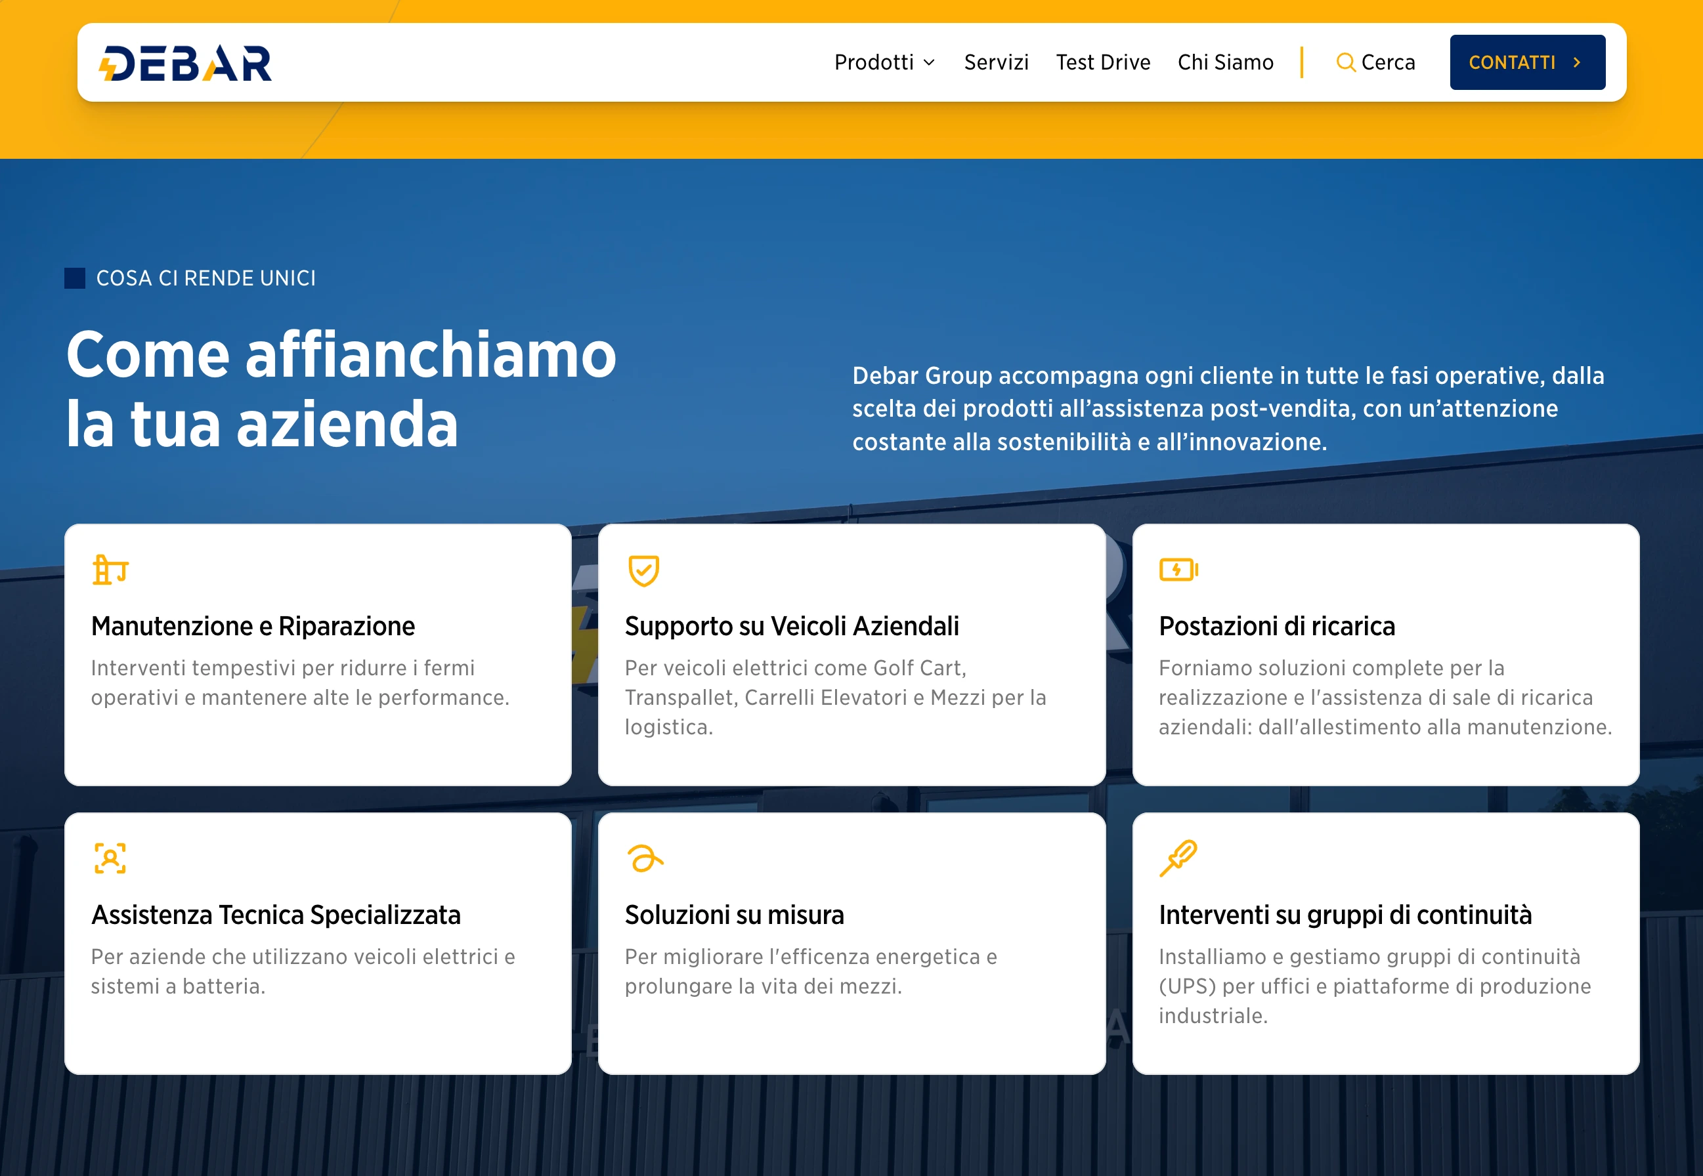Open the Chi Siamo page
Viewport: 1703px width, 1176px height.
[x=1225, y=62]
